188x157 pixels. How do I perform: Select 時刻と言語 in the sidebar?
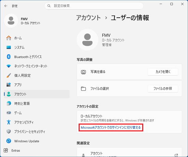click(37, 103)
